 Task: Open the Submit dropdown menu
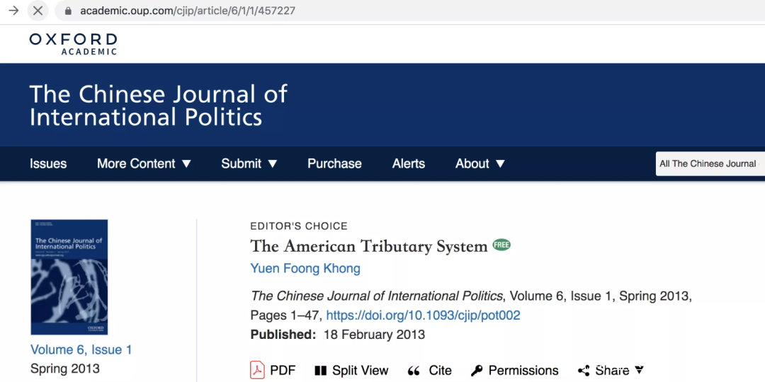249,163
